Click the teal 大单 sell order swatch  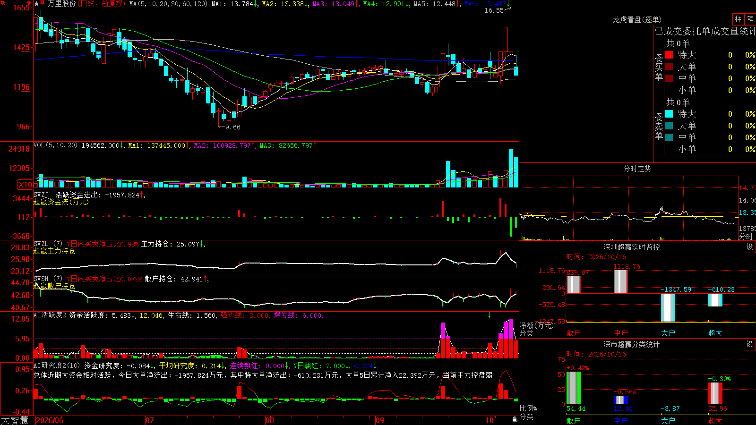[669, 126]
